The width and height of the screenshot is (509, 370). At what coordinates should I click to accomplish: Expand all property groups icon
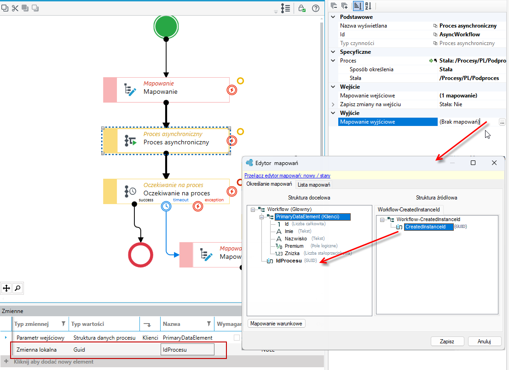pos(345,6)
